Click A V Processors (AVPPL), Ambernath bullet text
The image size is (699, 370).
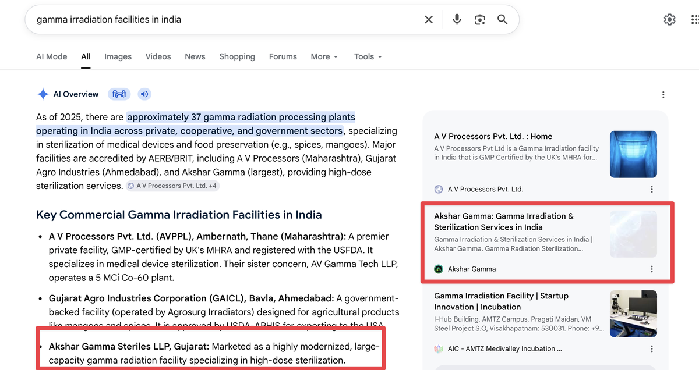[x=224, y=257]
